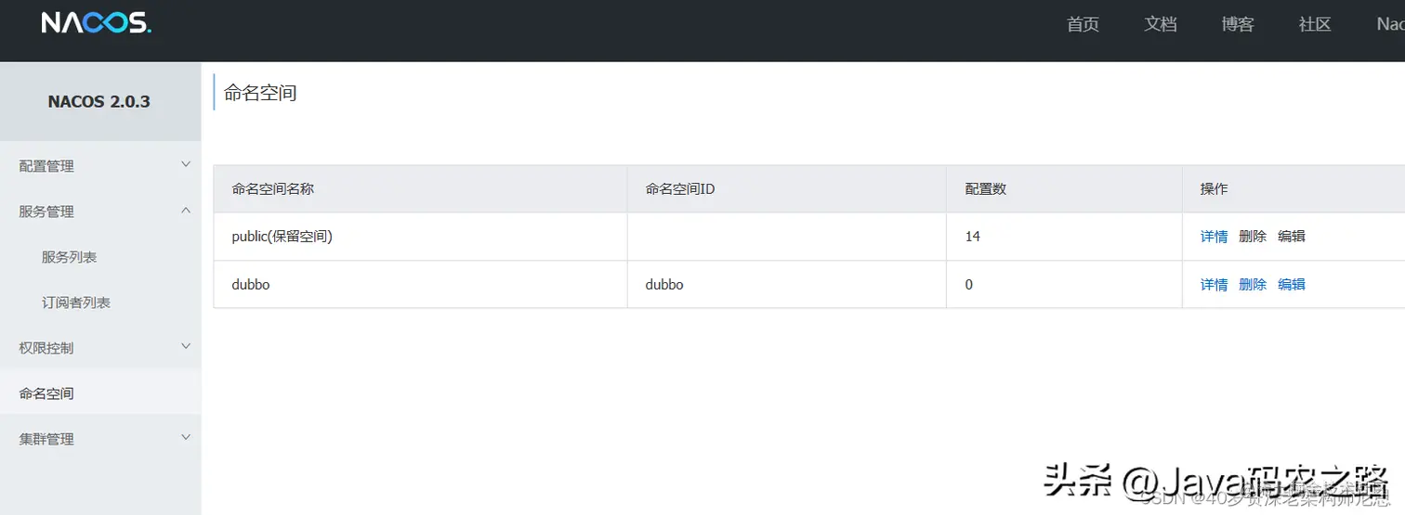Click the config count 14 cell
The width and height of the screenshot is (1405, 515).
(1064, 237)
